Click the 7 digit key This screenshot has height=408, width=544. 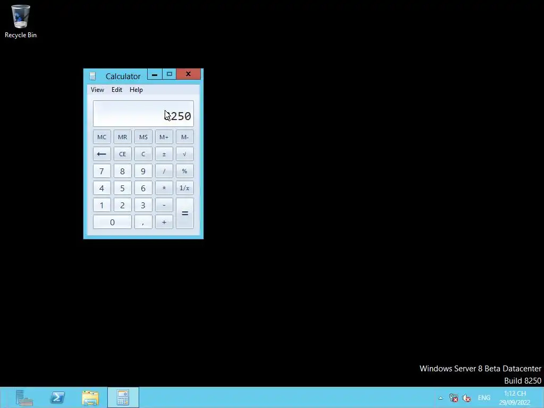pyautogui.click(x=101, y=171)
